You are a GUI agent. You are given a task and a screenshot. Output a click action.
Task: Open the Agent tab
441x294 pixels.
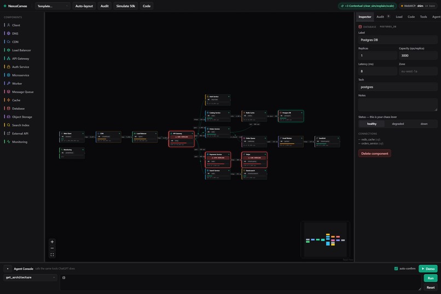click(436, 17)
